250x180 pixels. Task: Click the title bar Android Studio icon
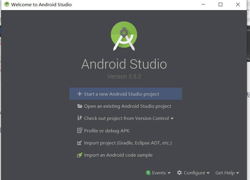[x=7, y=4]
